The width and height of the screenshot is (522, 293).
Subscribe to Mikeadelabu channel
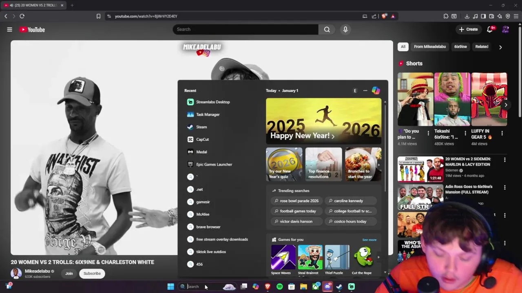92,273
